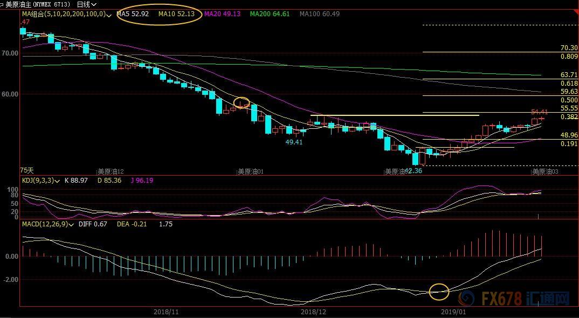Click the 49.41 low price annotation

(294, 142)
